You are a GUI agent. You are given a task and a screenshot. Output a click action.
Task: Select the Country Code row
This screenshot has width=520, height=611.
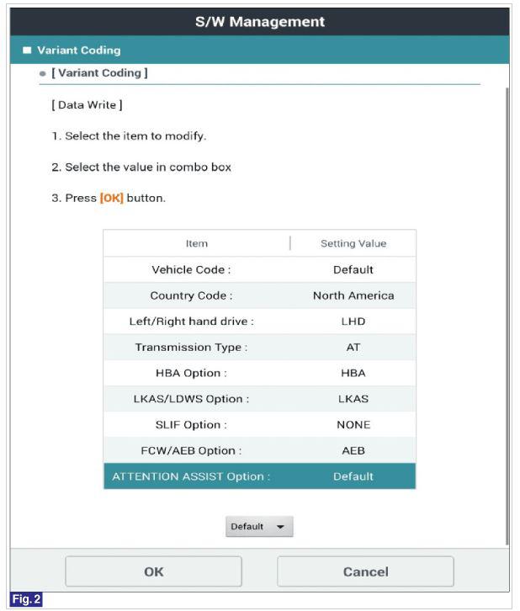pyautogui.click(x=191, y=295)
